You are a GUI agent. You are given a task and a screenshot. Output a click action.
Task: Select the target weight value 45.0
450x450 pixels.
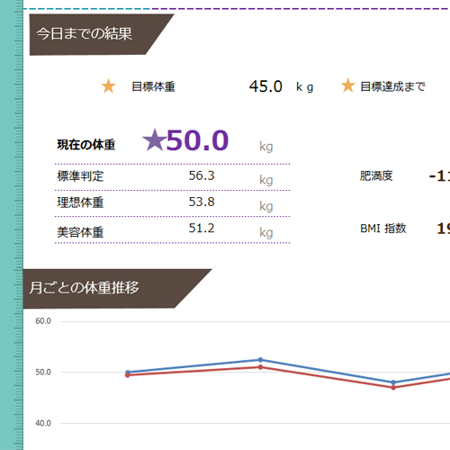pyautogui.click(x=265, y=86)
